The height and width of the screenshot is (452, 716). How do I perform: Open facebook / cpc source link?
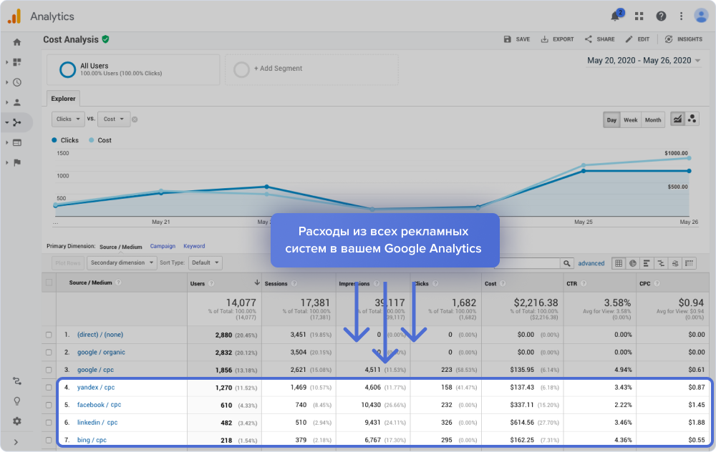(99, 405)
